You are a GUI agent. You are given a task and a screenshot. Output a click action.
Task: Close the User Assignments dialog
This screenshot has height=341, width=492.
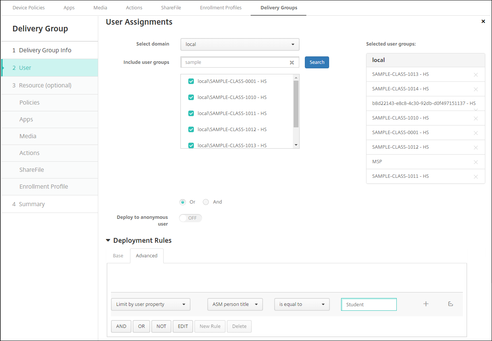pos(483,22)
